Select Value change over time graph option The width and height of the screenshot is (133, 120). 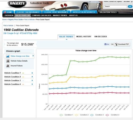pos(19,56)
